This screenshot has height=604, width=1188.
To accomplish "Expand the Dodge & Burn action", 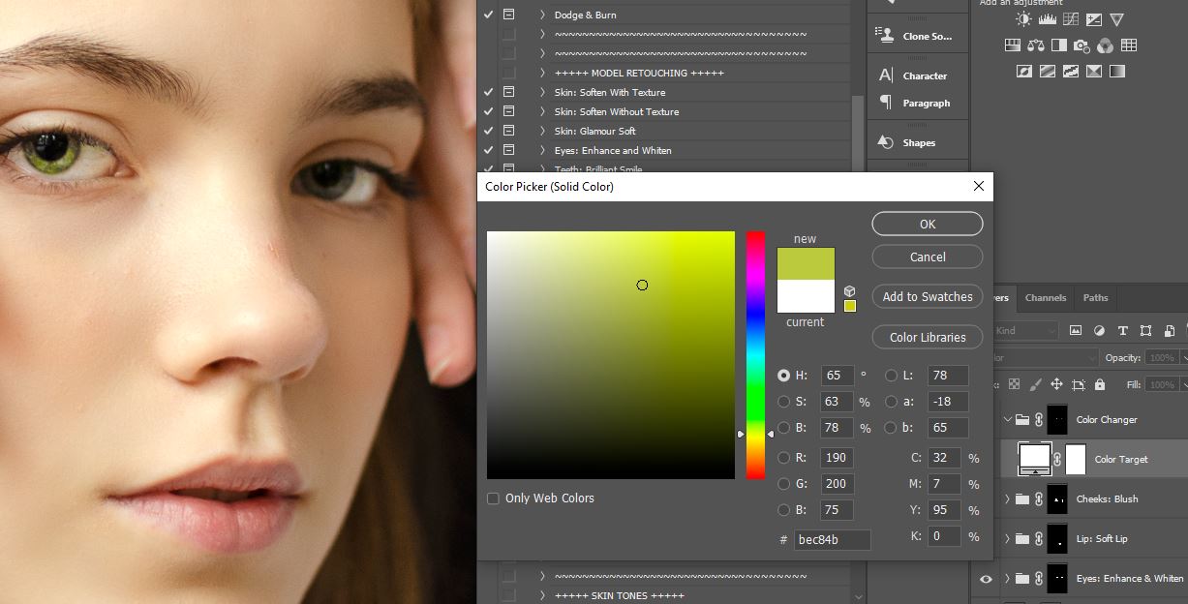I will click(x=542, y=15).
